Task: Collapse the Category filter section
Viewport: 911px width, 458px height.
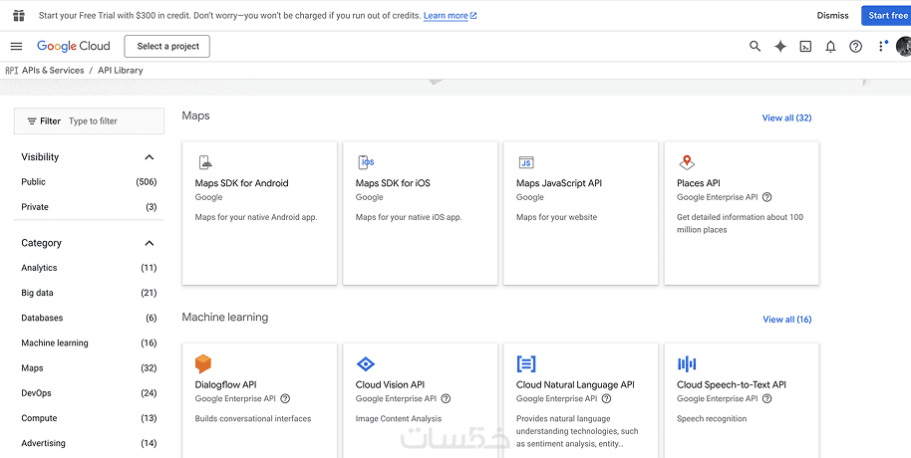Action: [x=150, y=243]
